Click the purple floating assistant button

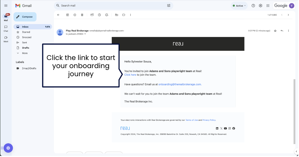(8, 148)
